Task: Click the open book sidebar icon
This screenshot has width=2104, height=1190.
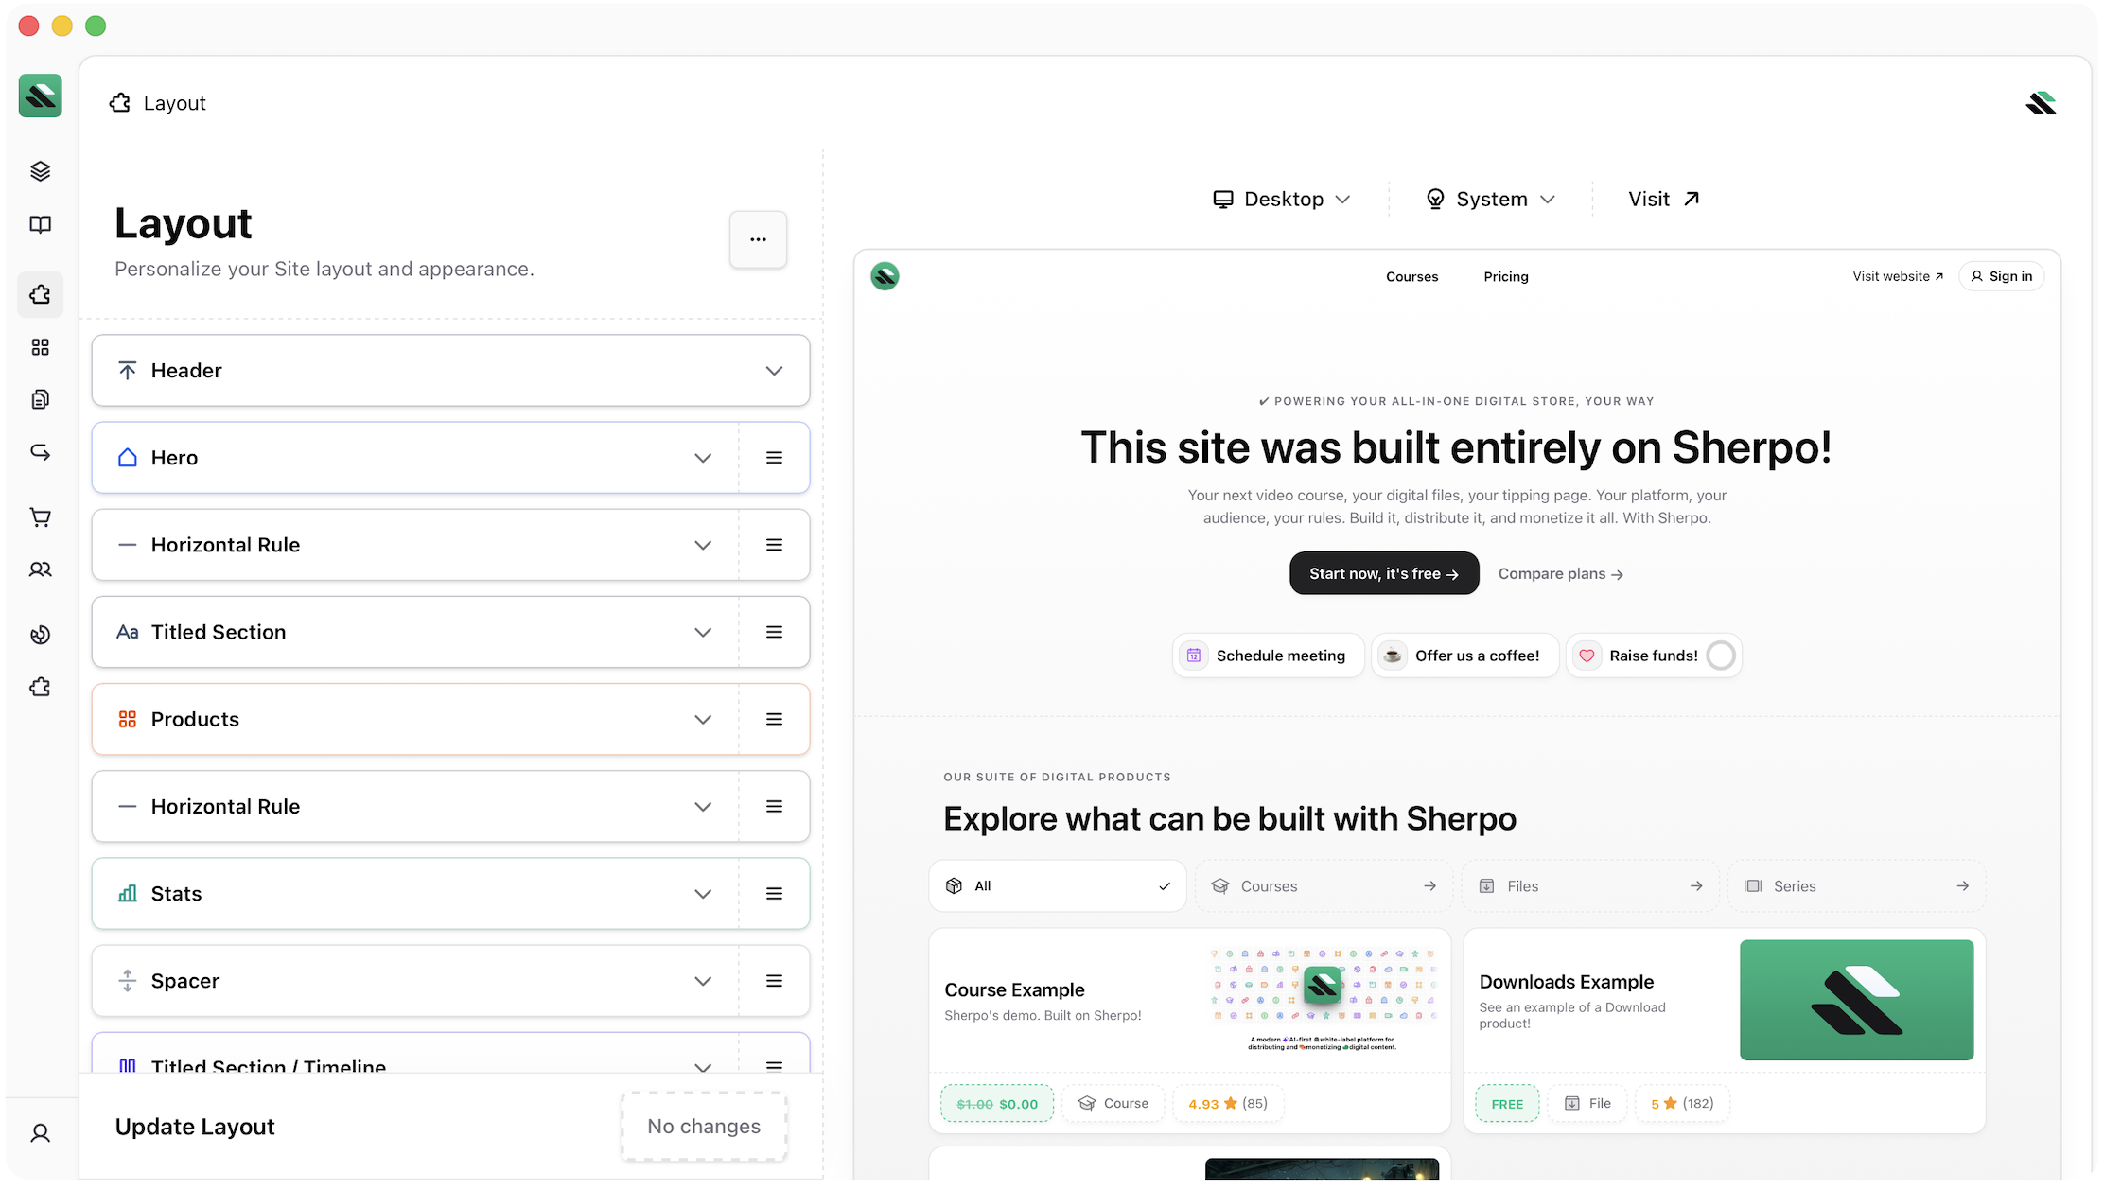Action: click(40, 224)
